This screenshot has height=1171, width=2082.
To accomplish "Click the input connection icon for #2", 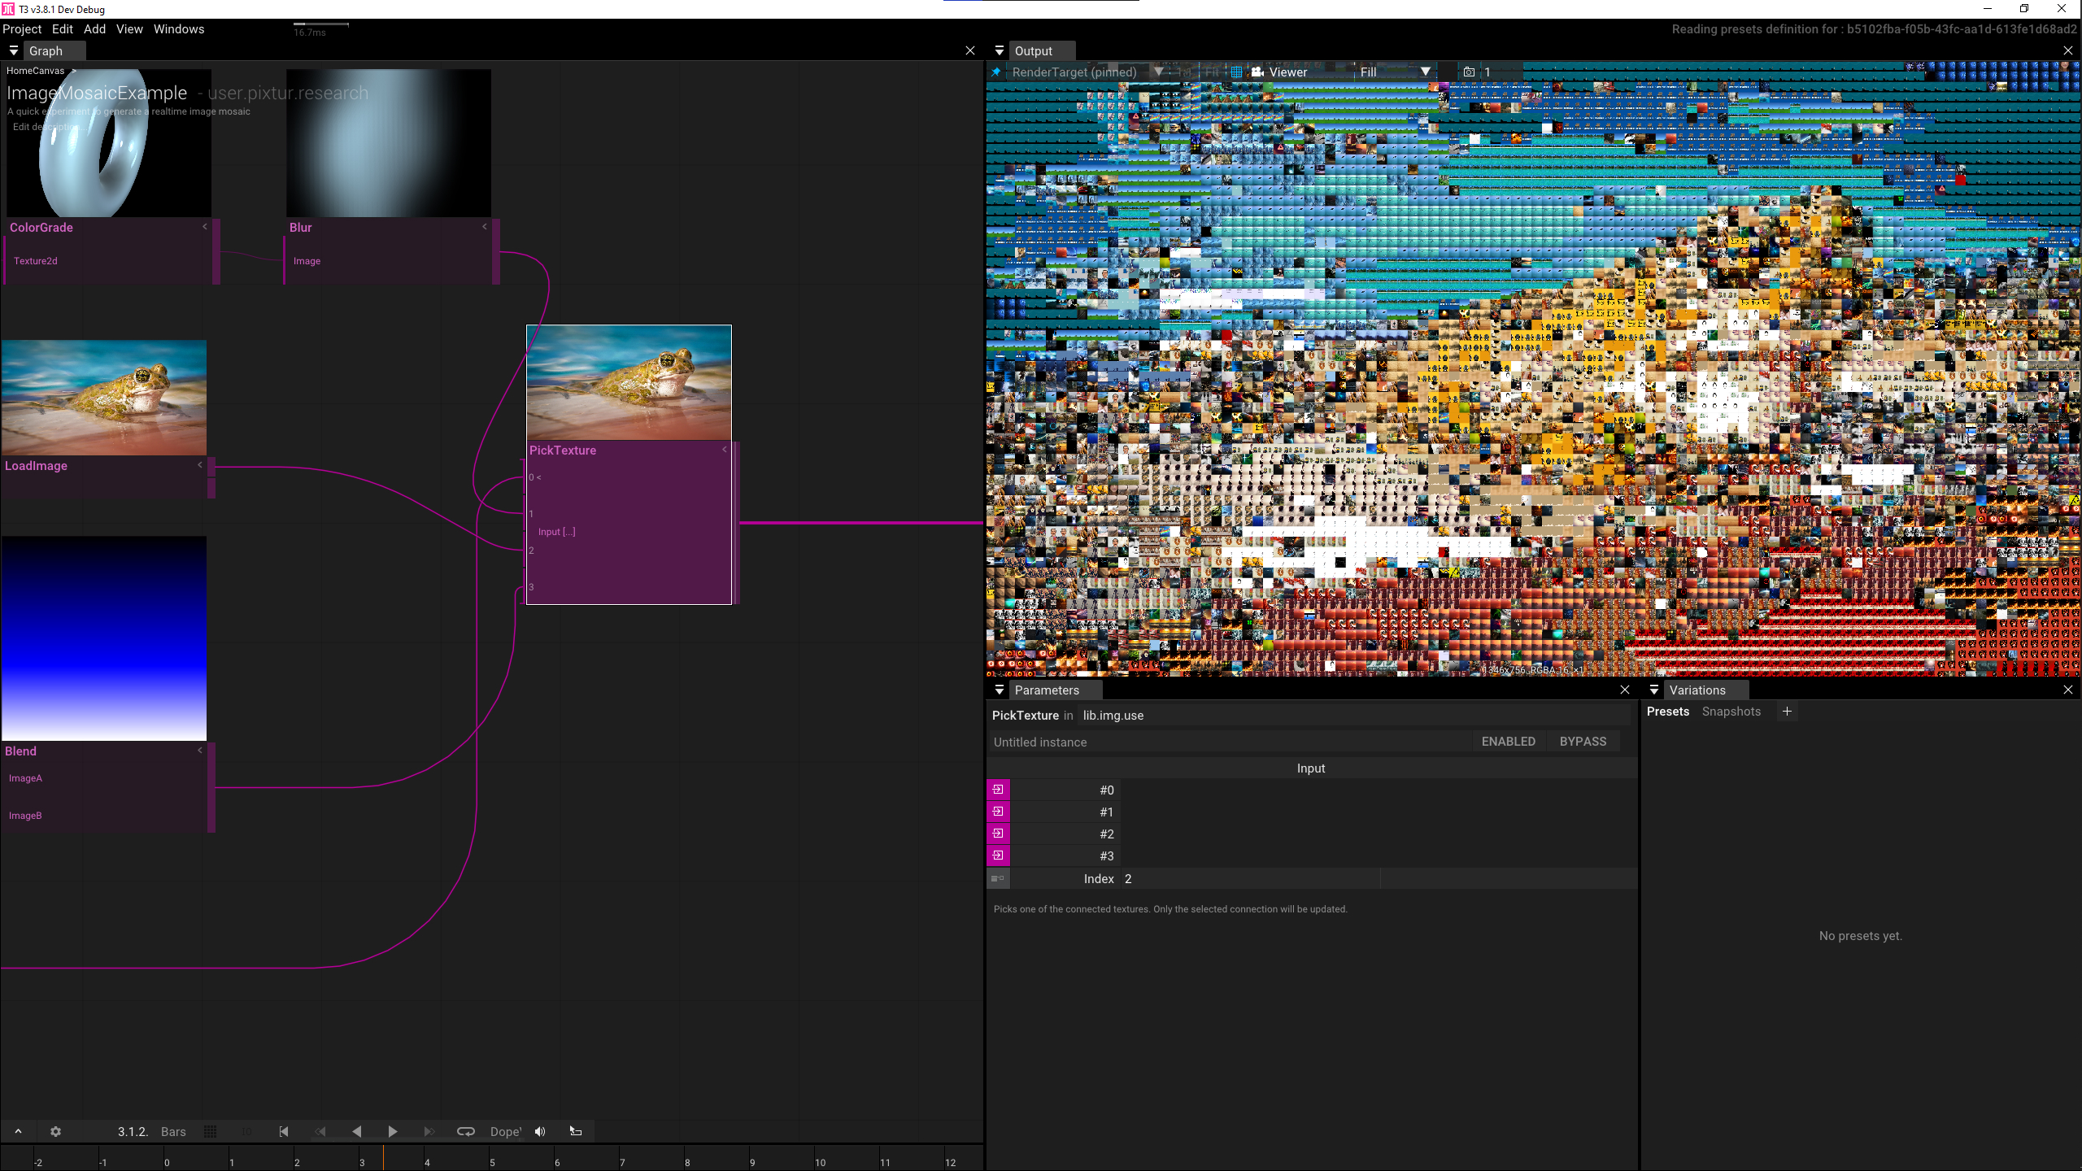I will coord(998,834).
